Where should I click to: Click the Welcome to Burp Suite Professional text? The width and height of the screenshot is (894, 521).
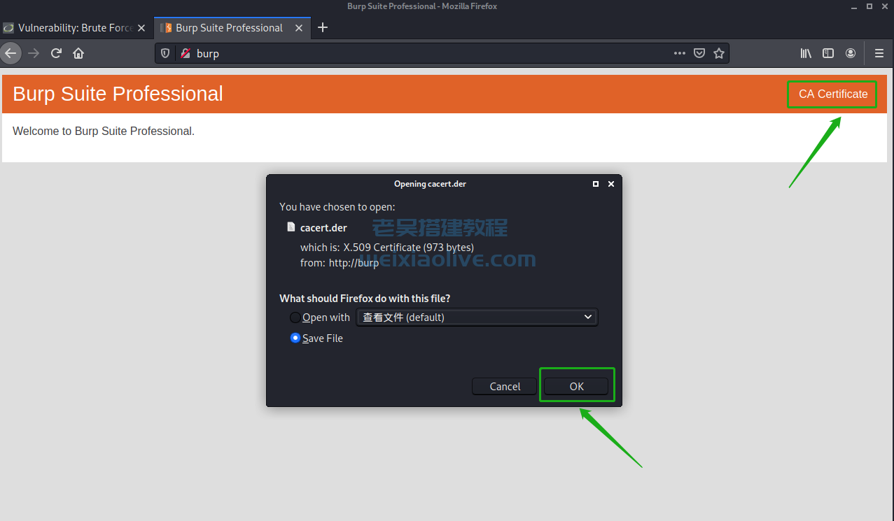104,131
